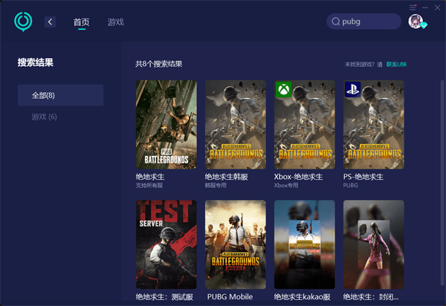The image size is (446, 306).
Task: Open the 绝地求生：封闭... game cover
Action: (x=374, y=244)
